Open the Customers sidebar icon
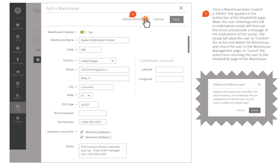The image size is (278, 166). (x=18, y=60)
